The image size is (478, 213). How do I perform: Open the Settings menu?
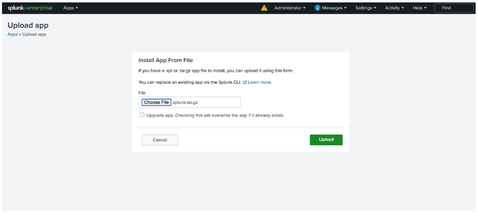(x=366, y=8)
